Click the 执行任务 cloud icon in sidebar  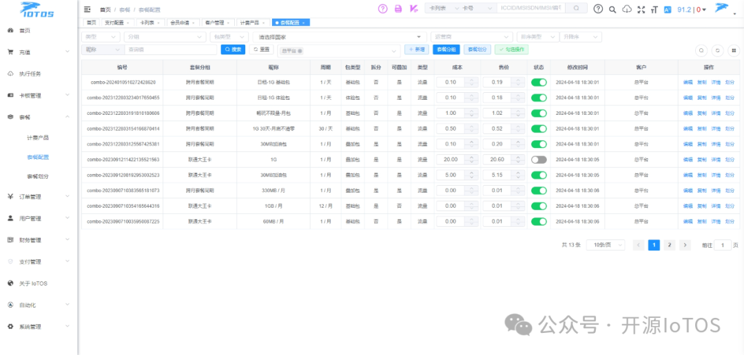pos(10,74)
